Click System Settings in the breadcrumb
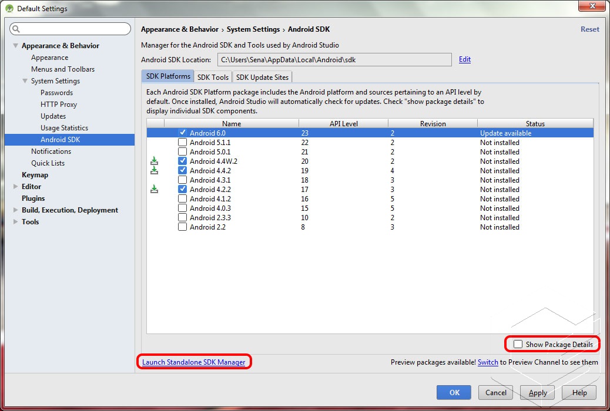The height and width of the screenshot is (411, 610). click(253, 29)
